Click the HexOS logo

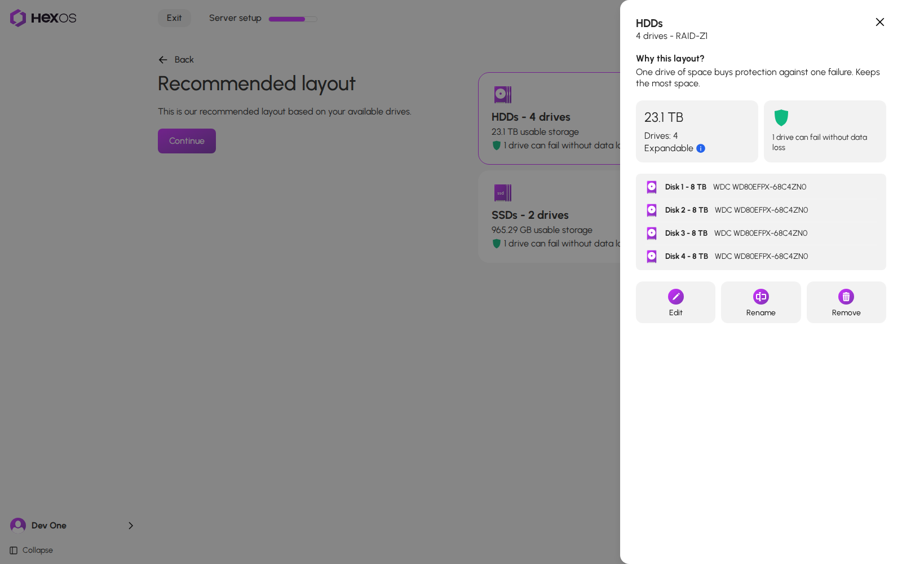click(43, 18)
